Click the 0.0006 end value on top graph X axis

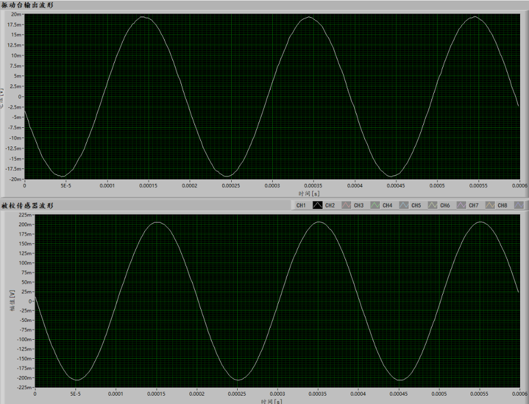[x=519, y=186]
